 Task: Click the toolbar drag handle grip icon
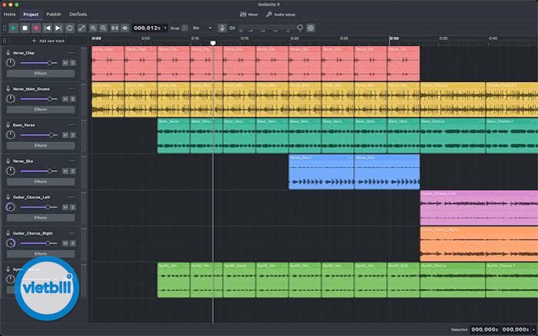(5, 28)
